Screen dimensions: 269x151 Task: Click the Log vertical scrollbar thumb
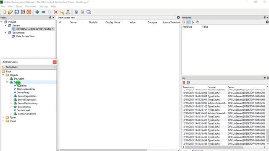point(267,135)
